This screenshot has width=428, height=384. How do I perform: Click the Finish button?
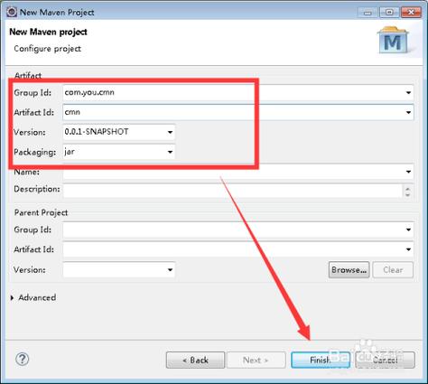(x=321, y=360)
